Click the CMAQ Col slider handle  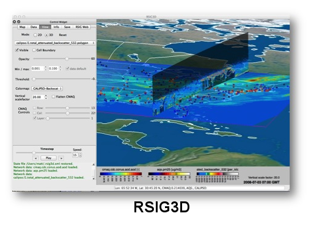pos(67,113)
